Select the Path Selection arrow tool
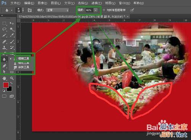Image resolution: width=191 pixels, height=140 pixels. (4, 72)
